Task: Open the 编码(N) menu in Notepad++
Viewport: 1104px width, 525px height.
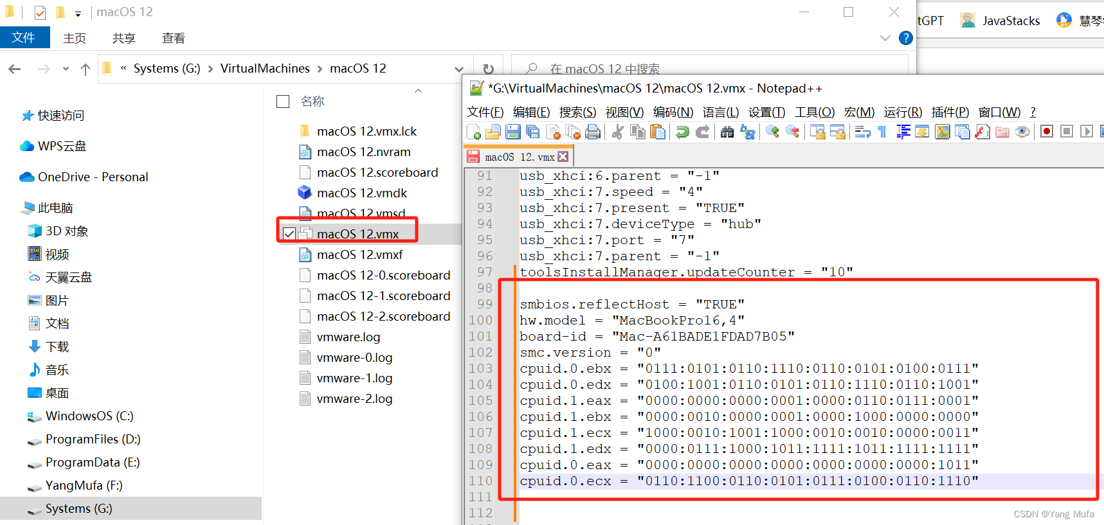Action: point(673,112)
